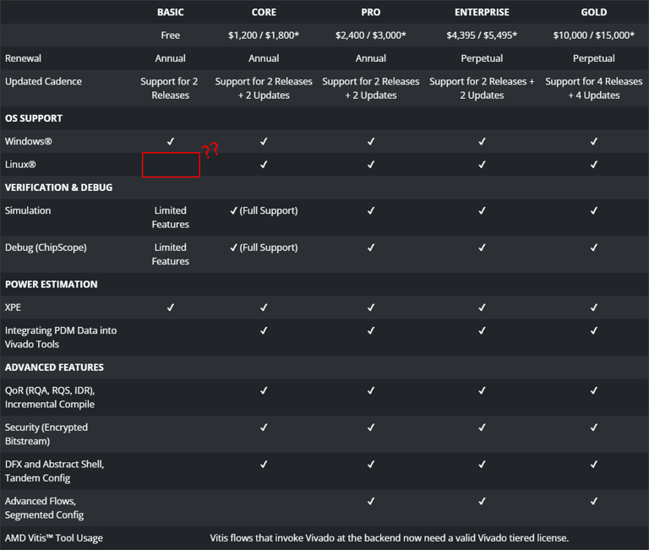
Task: Click the Updated Cadence row label
Action: pos(43,81)
